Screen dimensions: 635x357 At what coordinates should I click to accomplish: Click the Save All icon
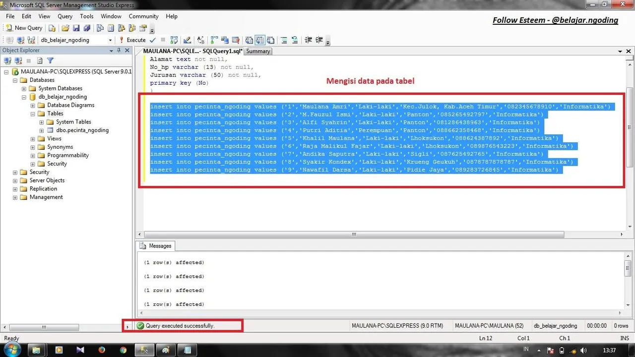(x=87, y=28)
